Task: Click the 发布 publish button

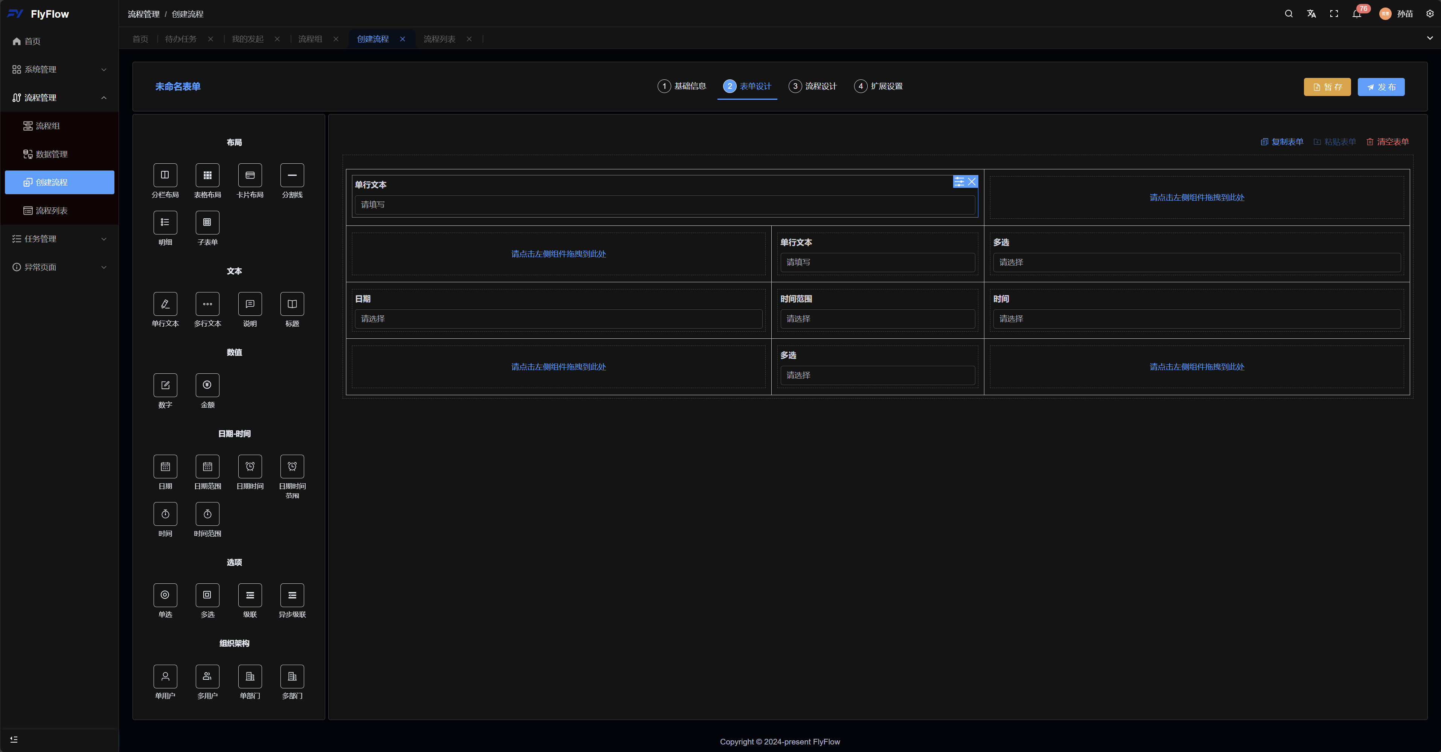Action: tap(1381, 87)
